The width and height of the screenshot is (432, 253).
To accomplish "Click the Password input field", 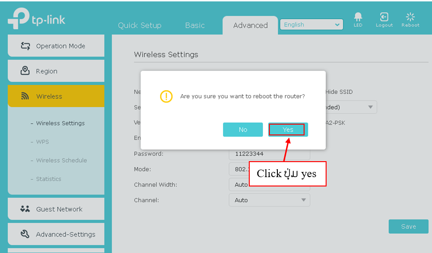I will tap(269, 154).
